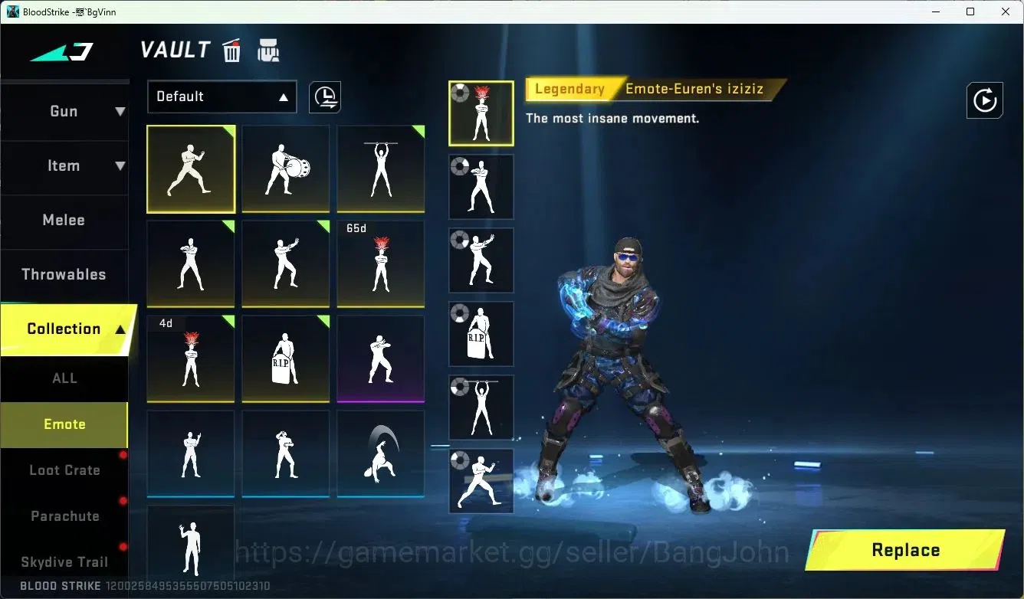1024x599 pixels.
Task: Open the Parachute subcategory
Action: pyautogui.click(x=64, y=516)
